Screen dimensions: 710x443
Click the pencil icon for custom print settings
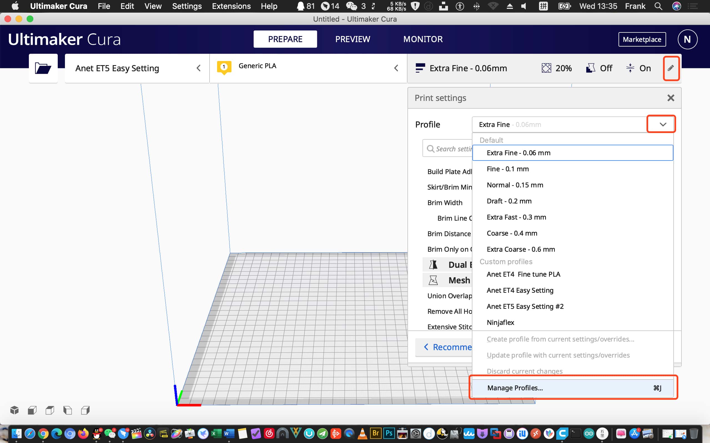[671, 68]
